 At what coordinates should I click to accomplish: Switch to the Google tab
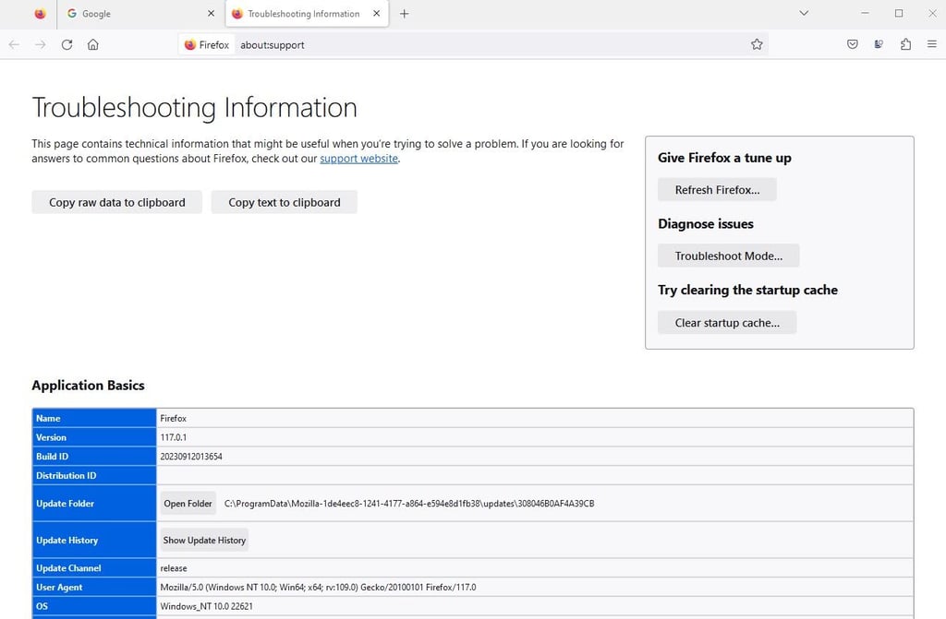click(141, 13)
